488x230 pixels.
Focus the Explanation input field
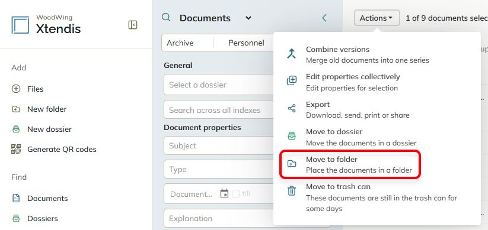pos(218,219)
